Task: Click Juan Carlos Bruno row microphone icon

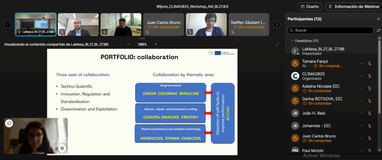Action: (x=369, y=138)
